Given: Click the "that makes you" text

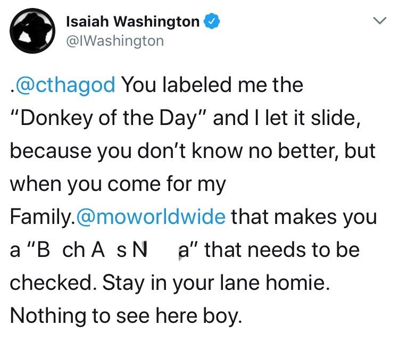Looking at the screenshot, I should [x=304, y=217].
